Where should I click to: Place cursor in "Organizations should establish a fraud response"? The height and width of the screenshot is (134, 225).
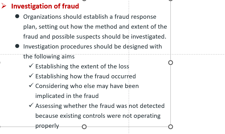tap(90, 17)
